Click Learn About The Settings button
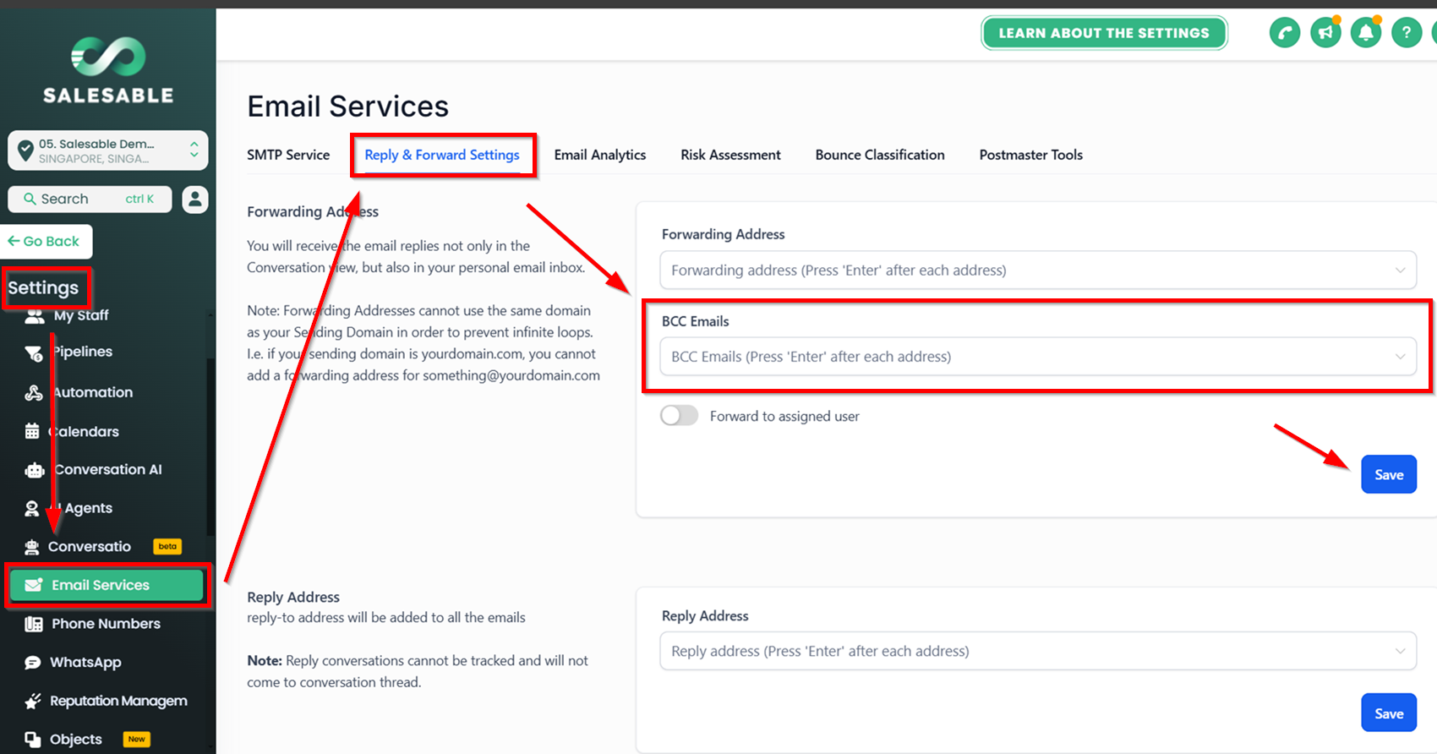 click(1104, 33)
